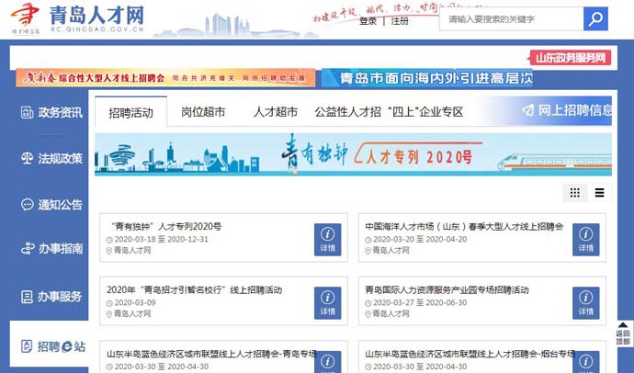Viewport: 634px width, 373px height.
Task: Click the 注册 register link
Action: pyautogui.click(x=400, y=20)
